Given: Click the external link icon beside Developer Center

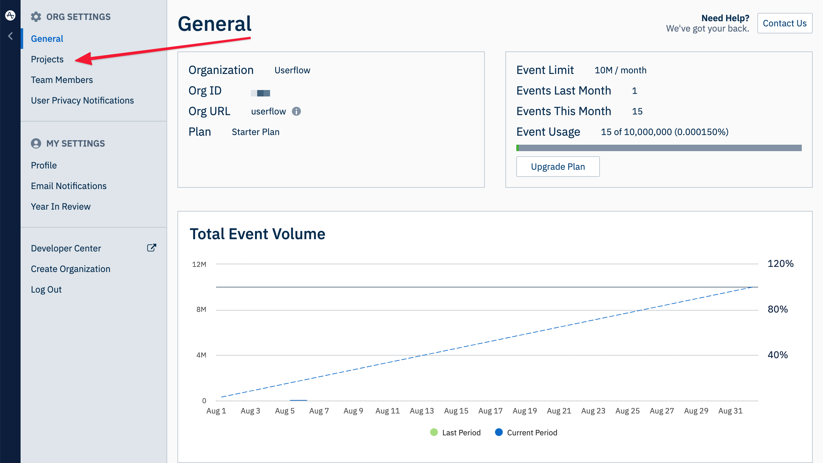Looking at the screenshot, I should pyautogui.click(x=151, y=248).
